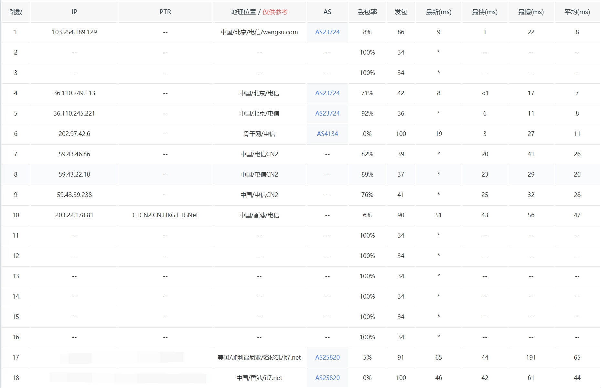Screen dimensions: 601x388
Task: Click the AS column header
Action: click(x=327, y=12)
